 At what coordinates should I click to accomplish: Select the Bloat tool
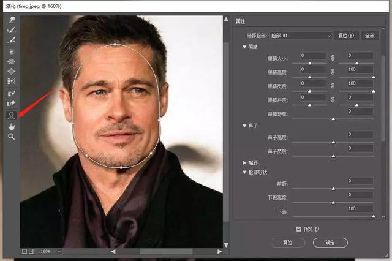[11, 72]
